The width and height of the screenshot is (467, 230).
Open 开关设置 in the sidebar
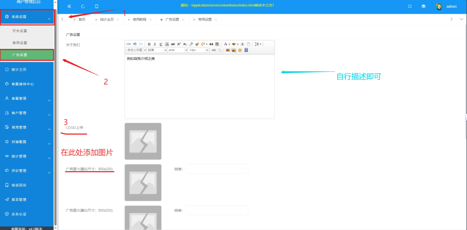click(x=20, y=31)
